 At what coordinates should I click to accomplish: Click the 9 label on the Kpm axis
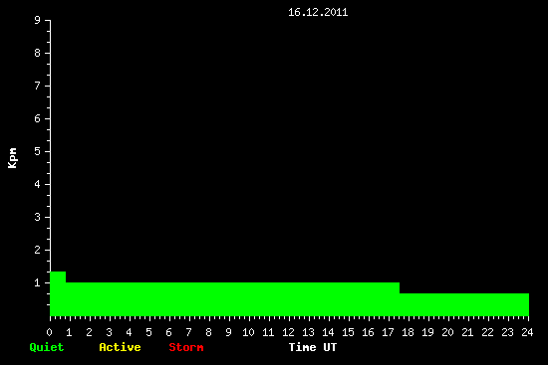coord(38,20)
